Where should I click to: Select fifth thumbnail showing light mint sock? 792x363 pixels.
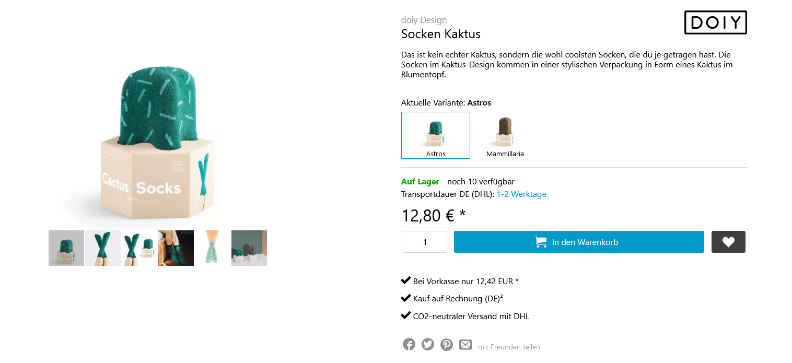click(213, 248)
